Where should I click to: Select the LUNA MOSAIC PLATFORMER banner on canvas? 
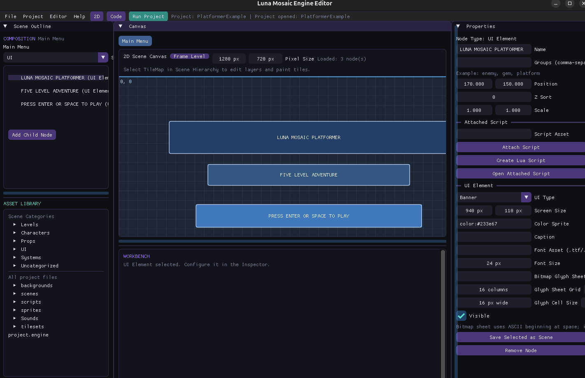point(308,137)
